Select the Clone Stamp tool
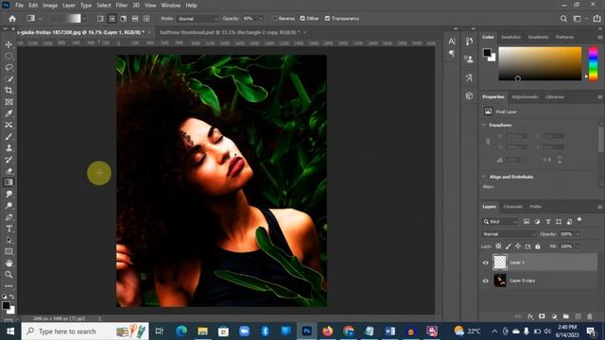605x340 pixels. coord(9,148)
